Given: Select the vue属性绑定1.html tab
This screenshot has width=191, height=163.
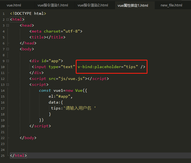Looking at the screenshot, I should [x=133, y=5].
